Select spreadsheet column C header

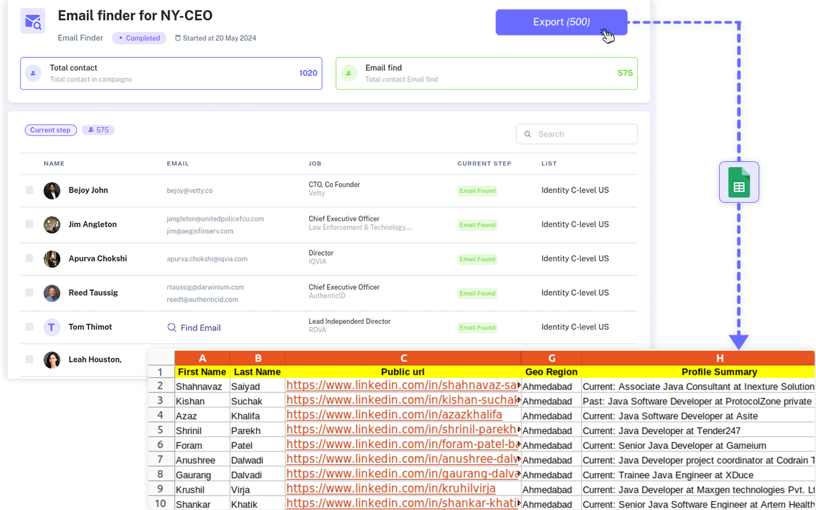(x=404, y=358)
